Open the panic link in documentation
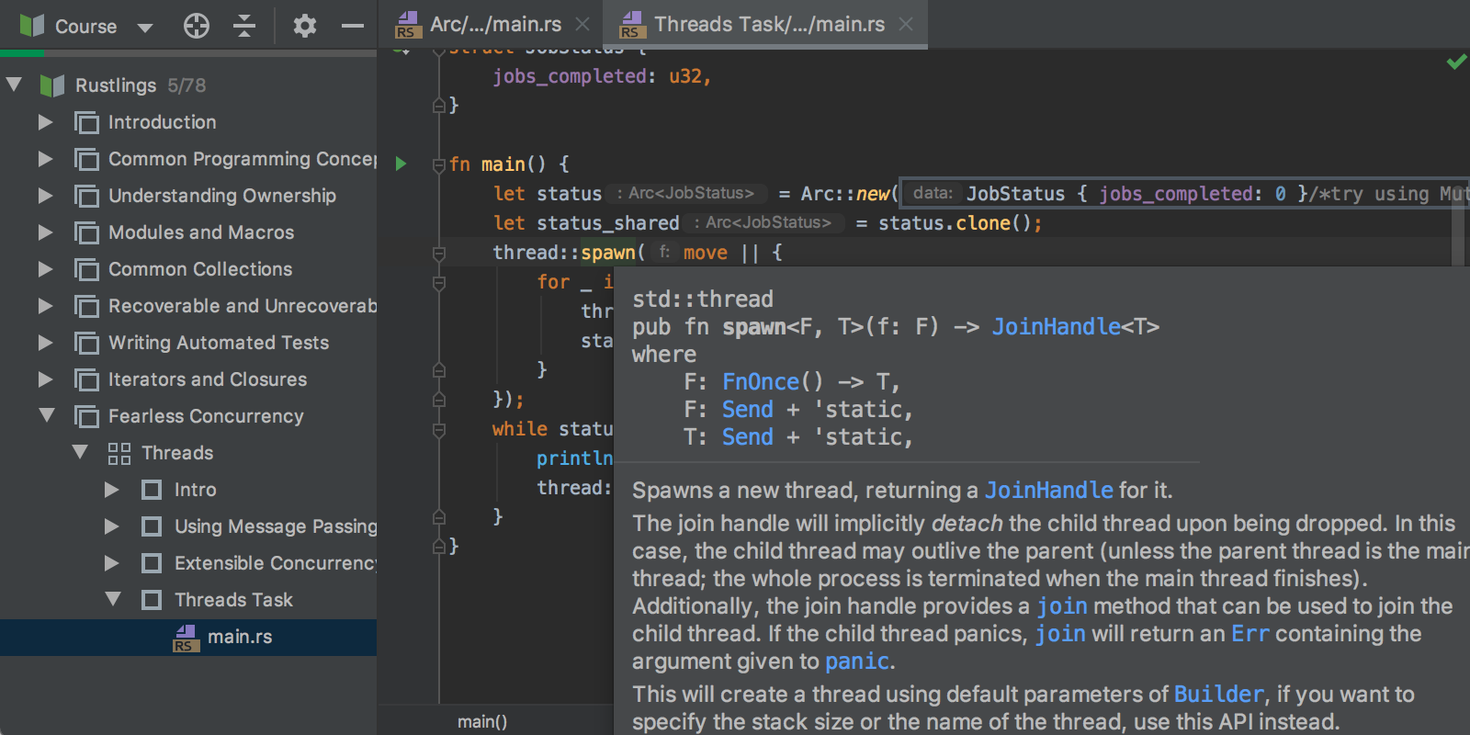The width and height of the screenshot is (1470, 735). click(857, 661)
